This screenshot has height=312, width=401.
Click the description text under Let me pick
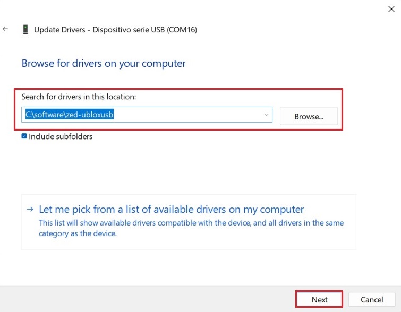[x=191, y=228]
